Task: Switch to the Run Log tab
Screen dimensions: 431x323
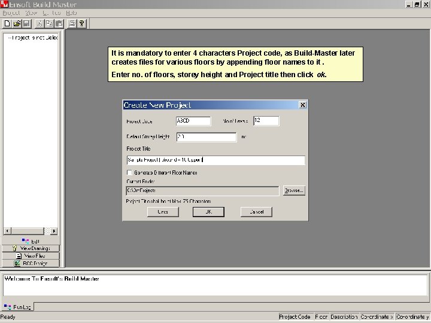Action: click(18, 307)
